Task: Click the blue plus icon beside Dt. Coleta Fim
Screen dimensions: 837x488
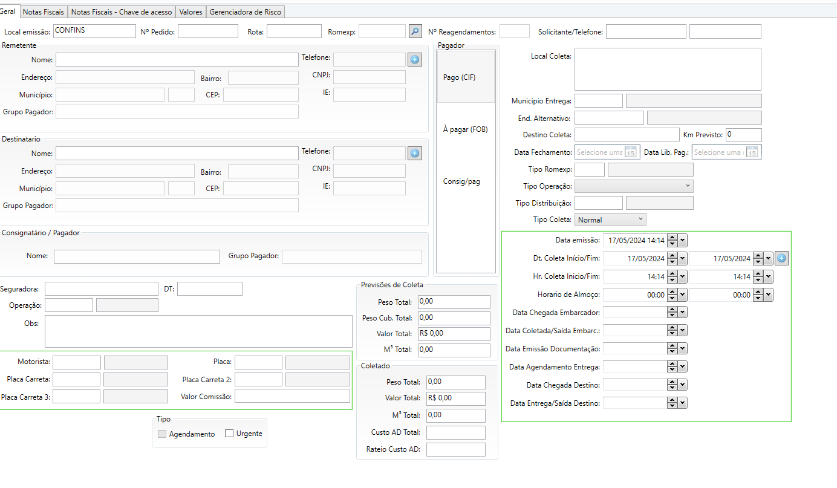Action: (781, 259)
